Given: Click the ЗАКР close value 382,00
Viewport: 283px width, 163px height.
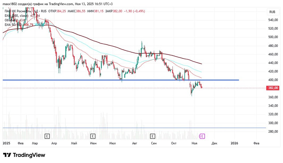Looking at the screenshot, I should click(117, 11).
